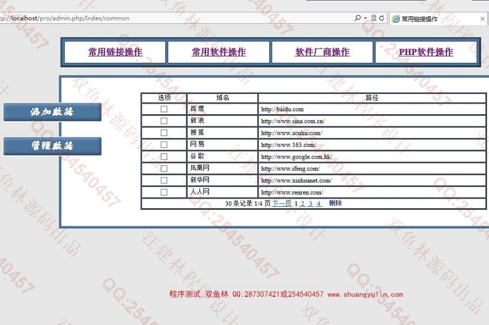Select the 网易 domain name cell
This screenshot has width=489, height=325.
(222, 145)
